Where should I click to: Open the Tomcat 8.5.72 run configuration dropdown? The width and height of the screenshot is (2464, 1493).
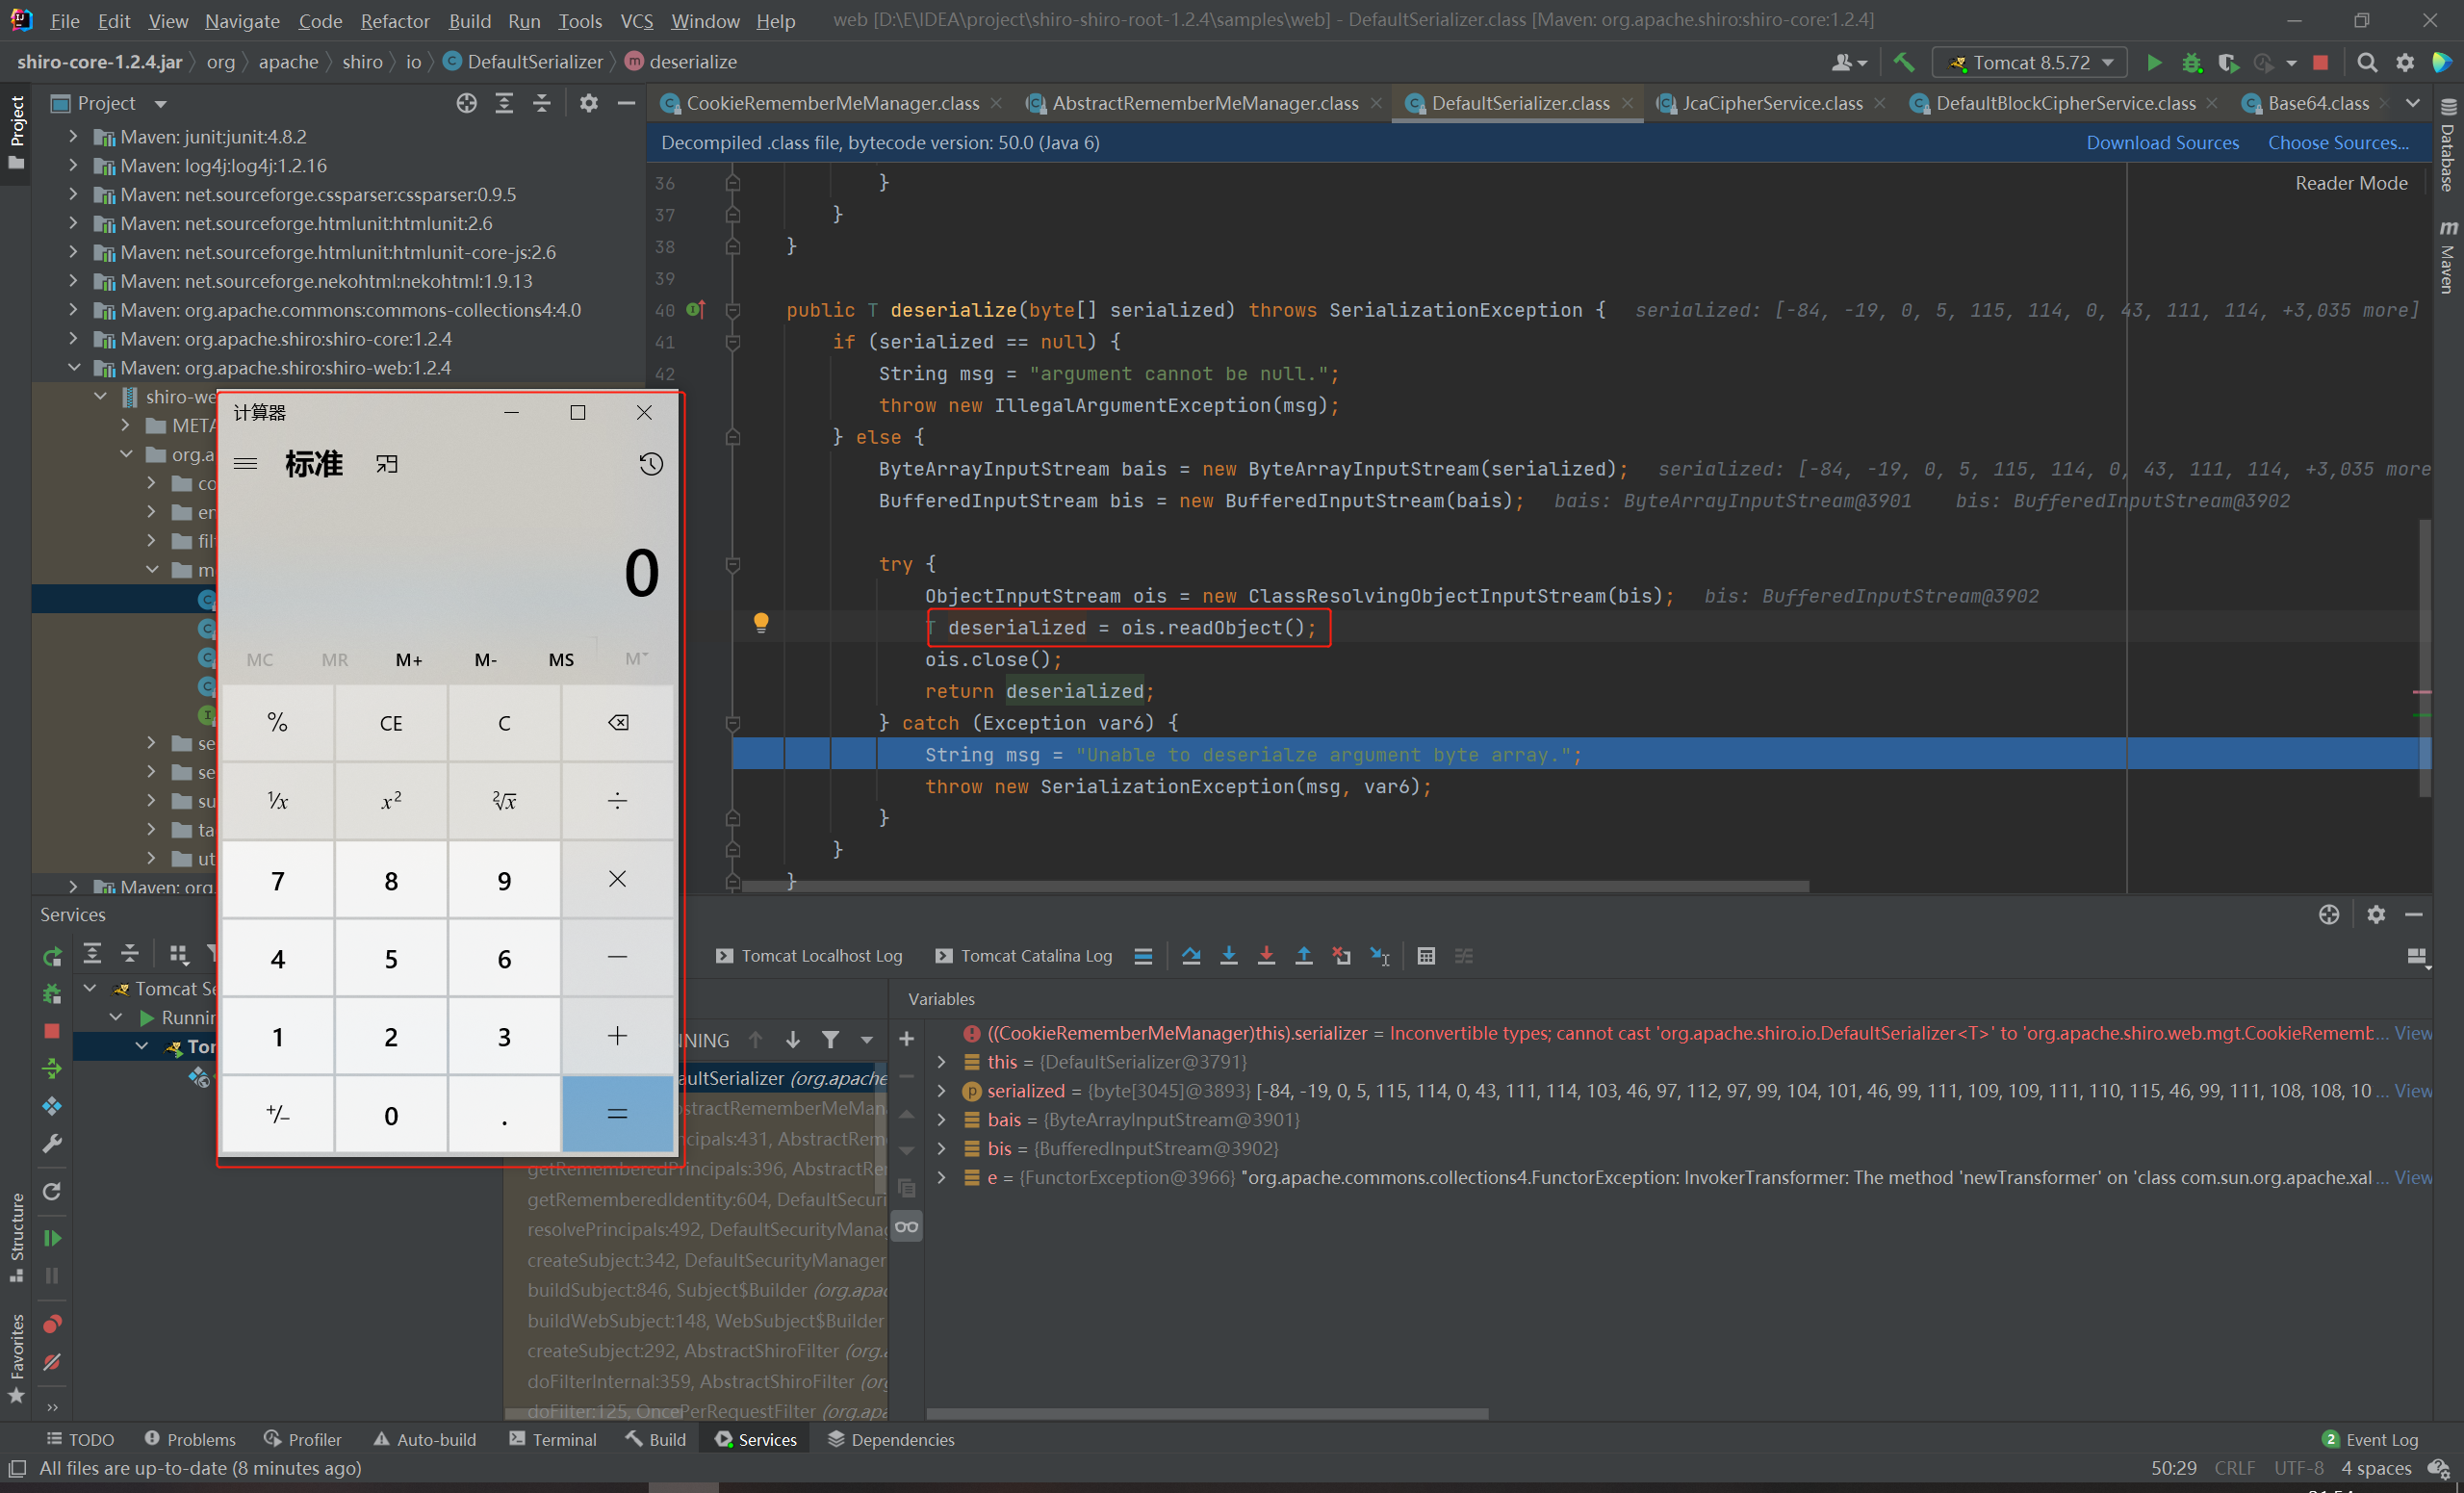tap(2030, 62)
